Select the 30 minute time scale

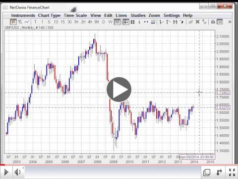pyautogui.click(x=69, y=22)
